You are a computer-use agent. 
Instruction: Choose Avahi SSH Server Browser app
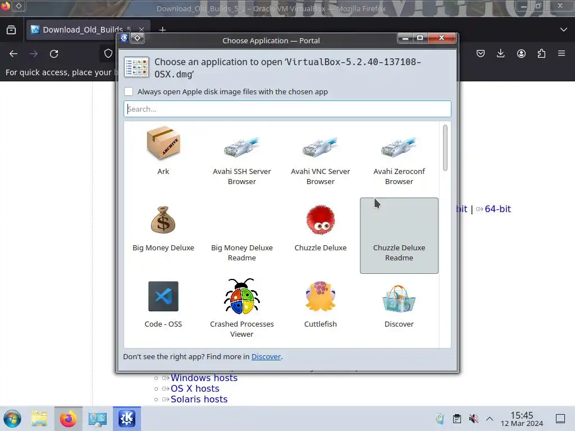coord(241,159)
